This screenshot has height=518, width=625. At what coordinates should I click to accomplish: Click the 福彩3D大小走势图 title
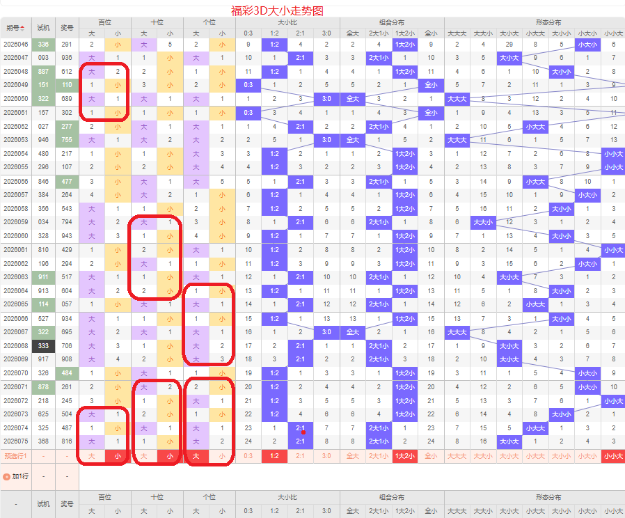(x=277, y=10)
